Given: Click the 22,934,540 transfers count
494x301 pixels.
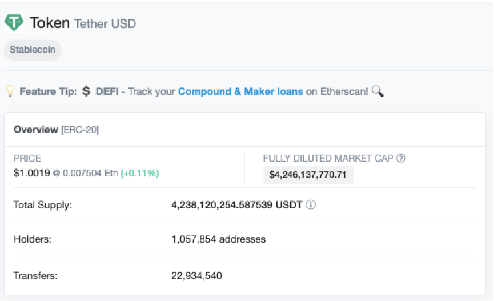Looking at the screenshot, I should pos(196,276).
